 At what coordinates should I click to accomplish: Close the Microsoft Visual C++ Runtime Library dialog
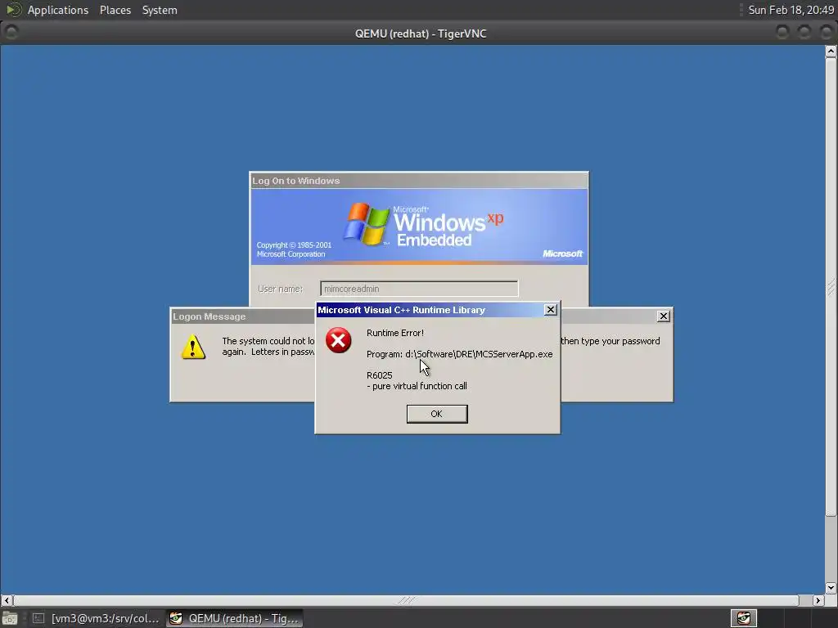click(550, 310)
